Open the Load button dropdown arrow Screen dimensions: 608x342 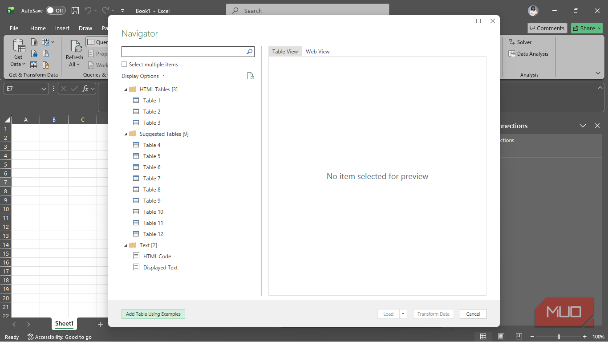click(x=403, y=314)
